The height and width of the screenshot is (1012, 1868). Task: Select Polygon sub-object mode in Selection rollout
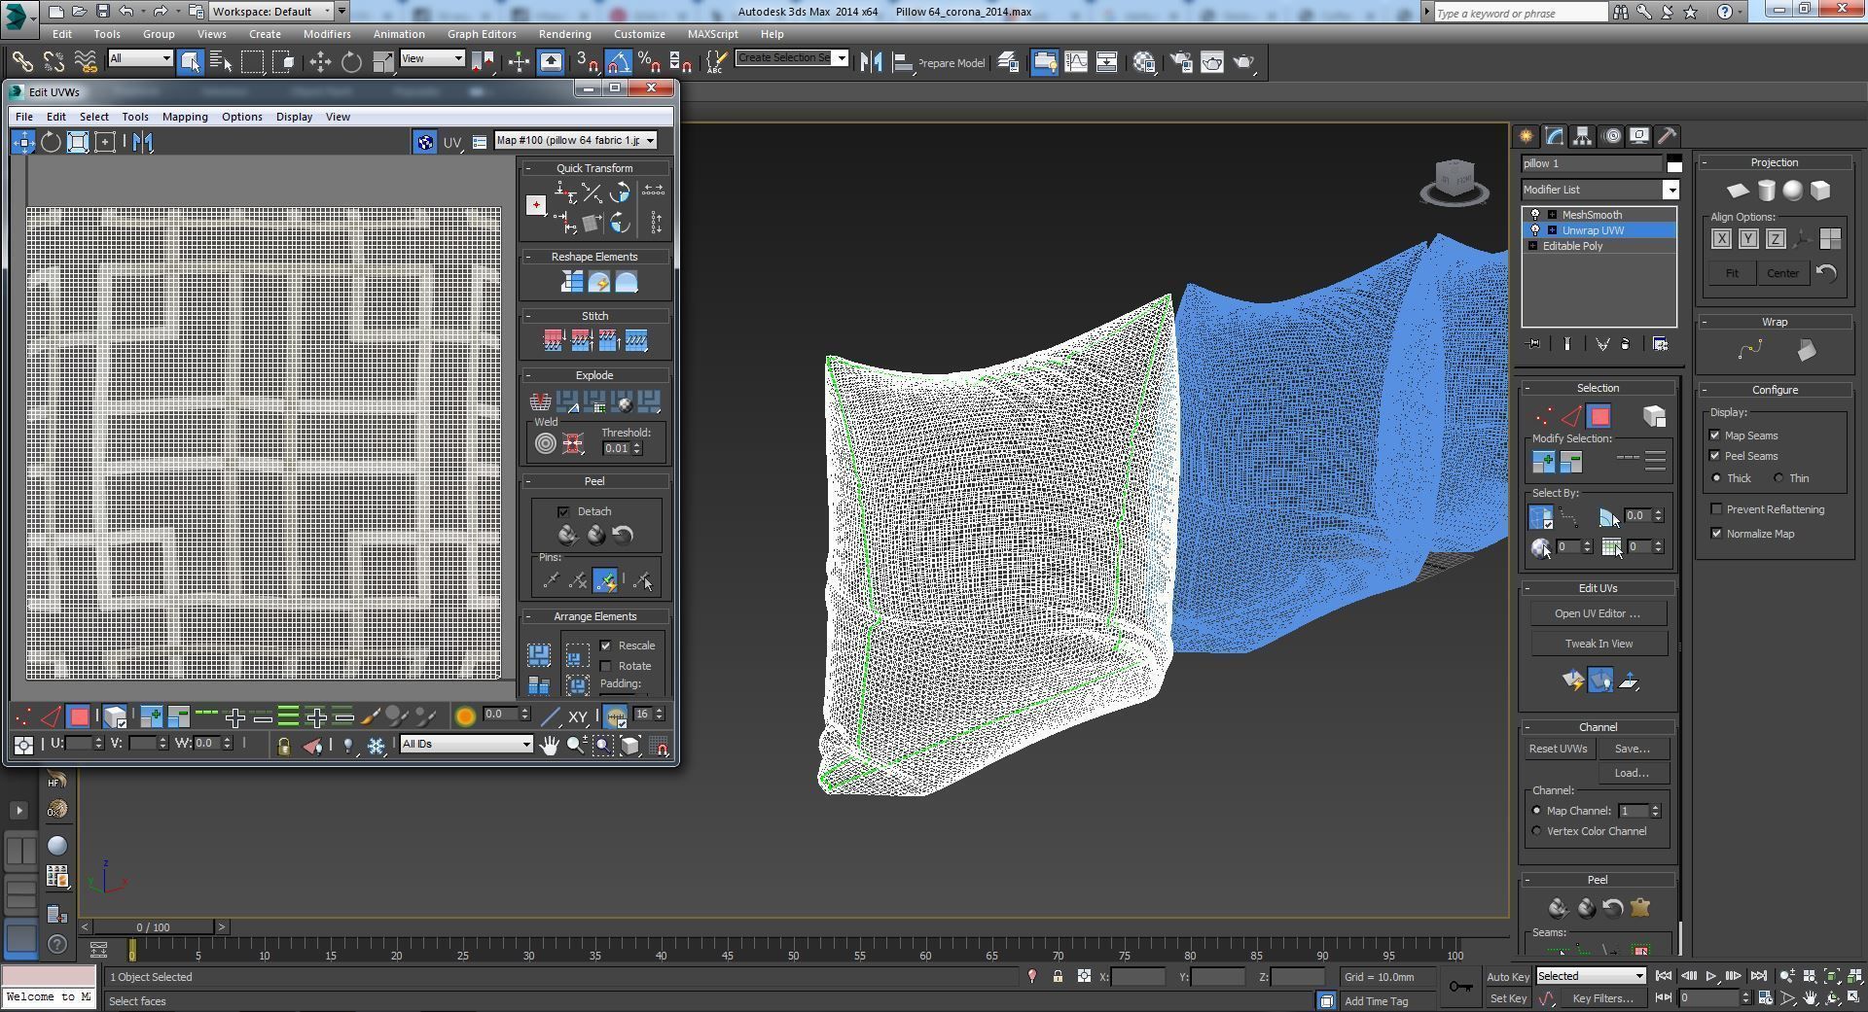1599,417
